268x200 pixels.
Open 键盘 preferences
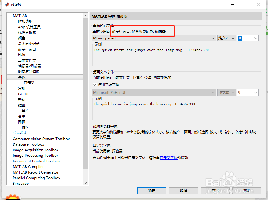click(22, 105)
